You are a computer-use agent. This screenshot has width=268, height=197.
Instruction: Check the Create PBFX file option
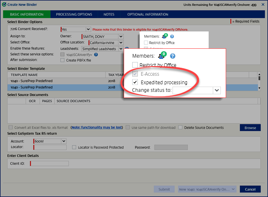coord(62,60)
